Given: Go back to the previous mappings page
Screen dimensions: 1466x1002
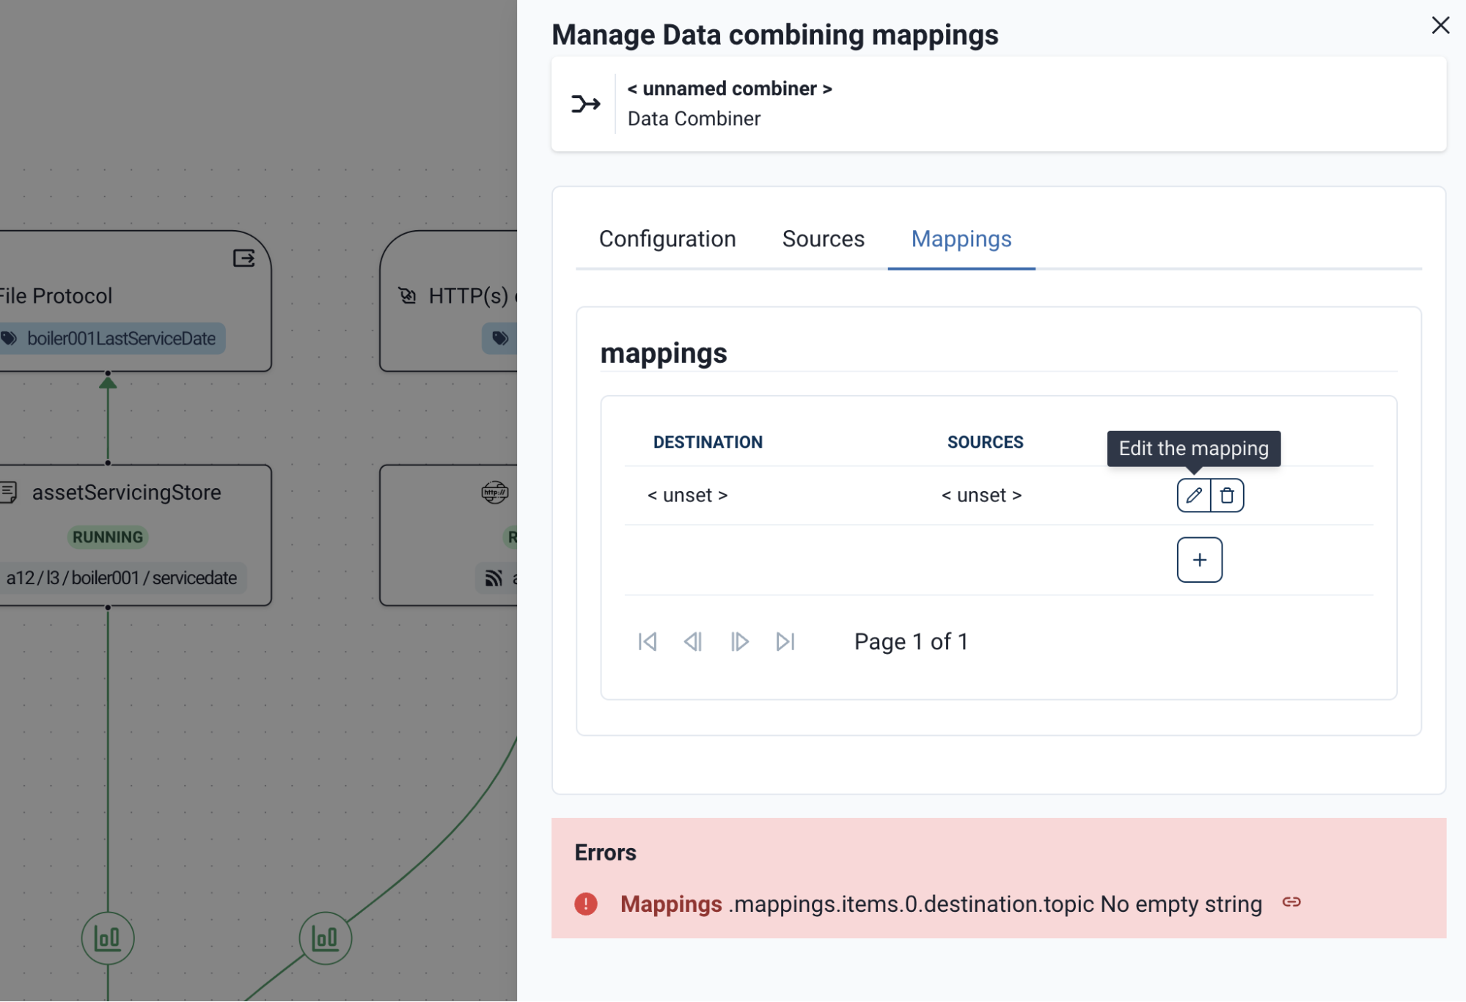Looking at the screenshot, I should coord(693,641).
